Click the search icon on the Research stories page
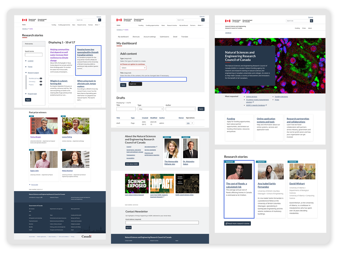The width and height of the screenshot is (341, 253). [x=100, y=20]
